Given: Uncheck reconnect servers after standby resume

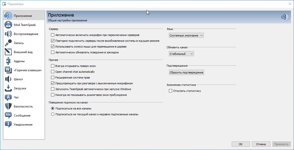Looking at the screenshot, I should pyautogui.click(x=53, y=41).
